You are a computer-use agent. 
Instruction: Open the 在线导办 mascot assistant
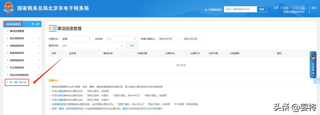coord(313,64)
